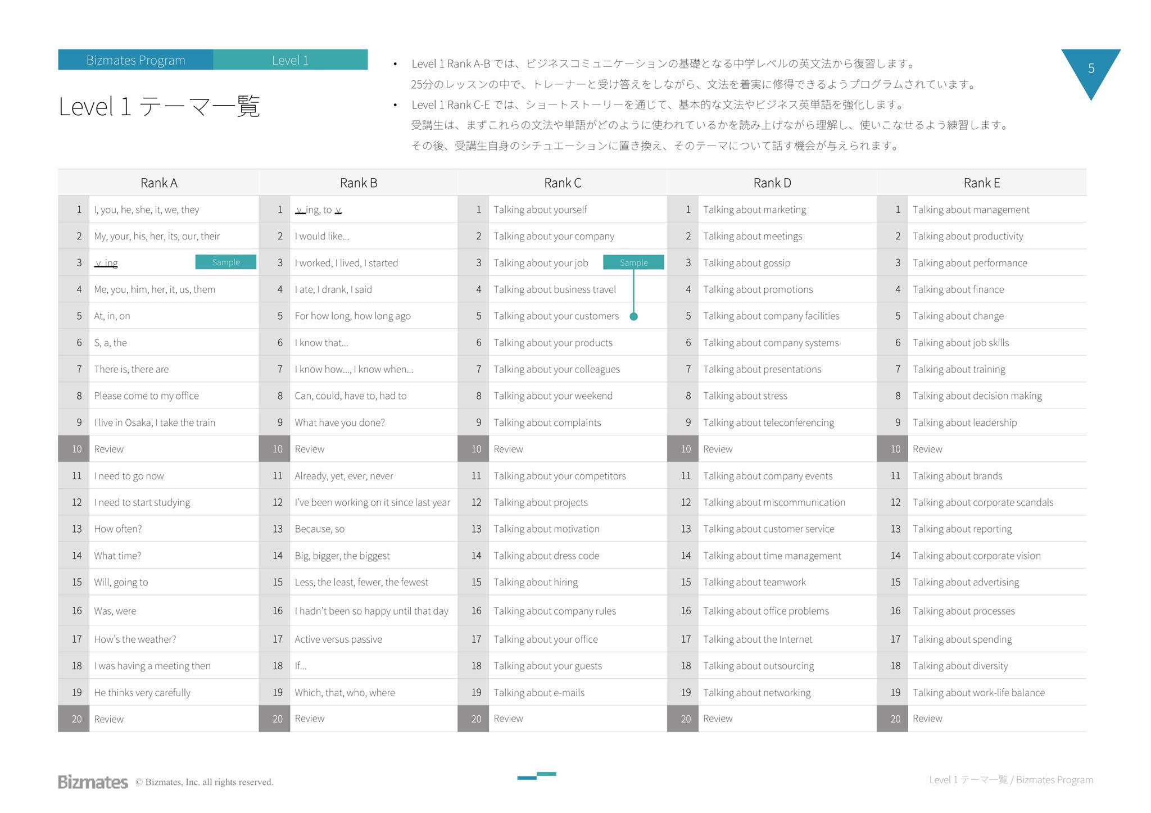Click Talking about work-life balance

[978, 693]
